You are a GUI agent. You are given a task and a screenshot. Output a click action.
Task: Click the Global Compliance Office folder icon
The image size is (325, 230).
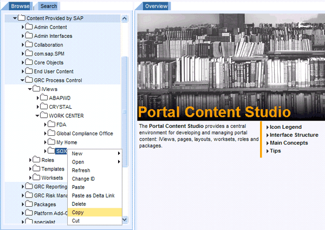coord(51,133)
